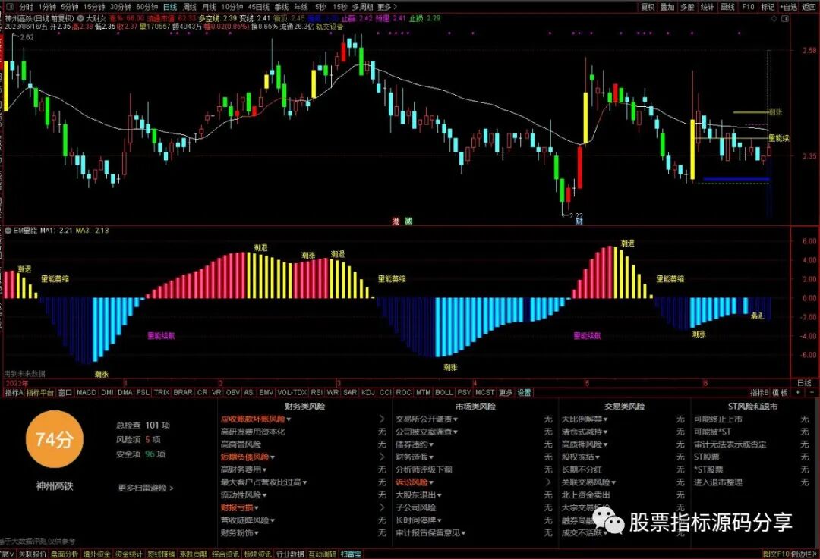Select the MACD indicator

87,392
